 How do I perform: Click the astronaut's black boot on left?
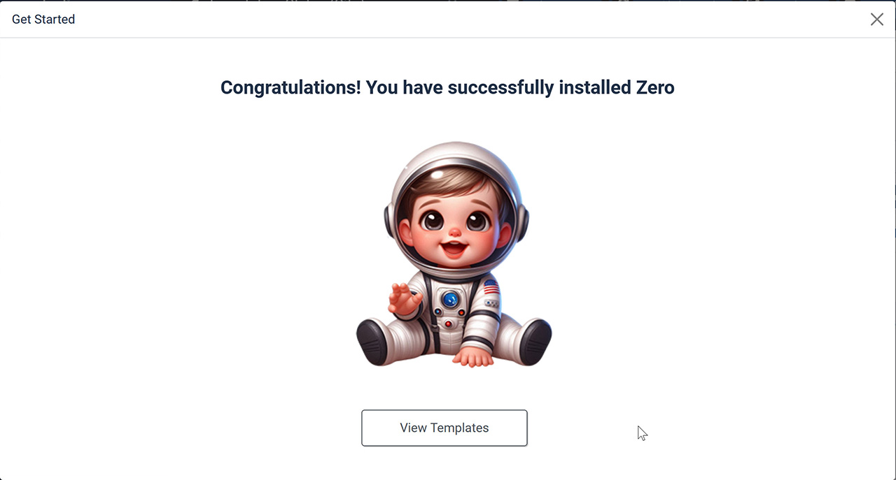[372, 340]
